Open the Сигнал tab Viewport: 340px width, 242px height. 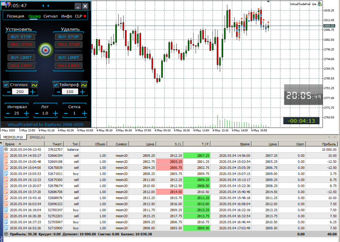point(51,16)
